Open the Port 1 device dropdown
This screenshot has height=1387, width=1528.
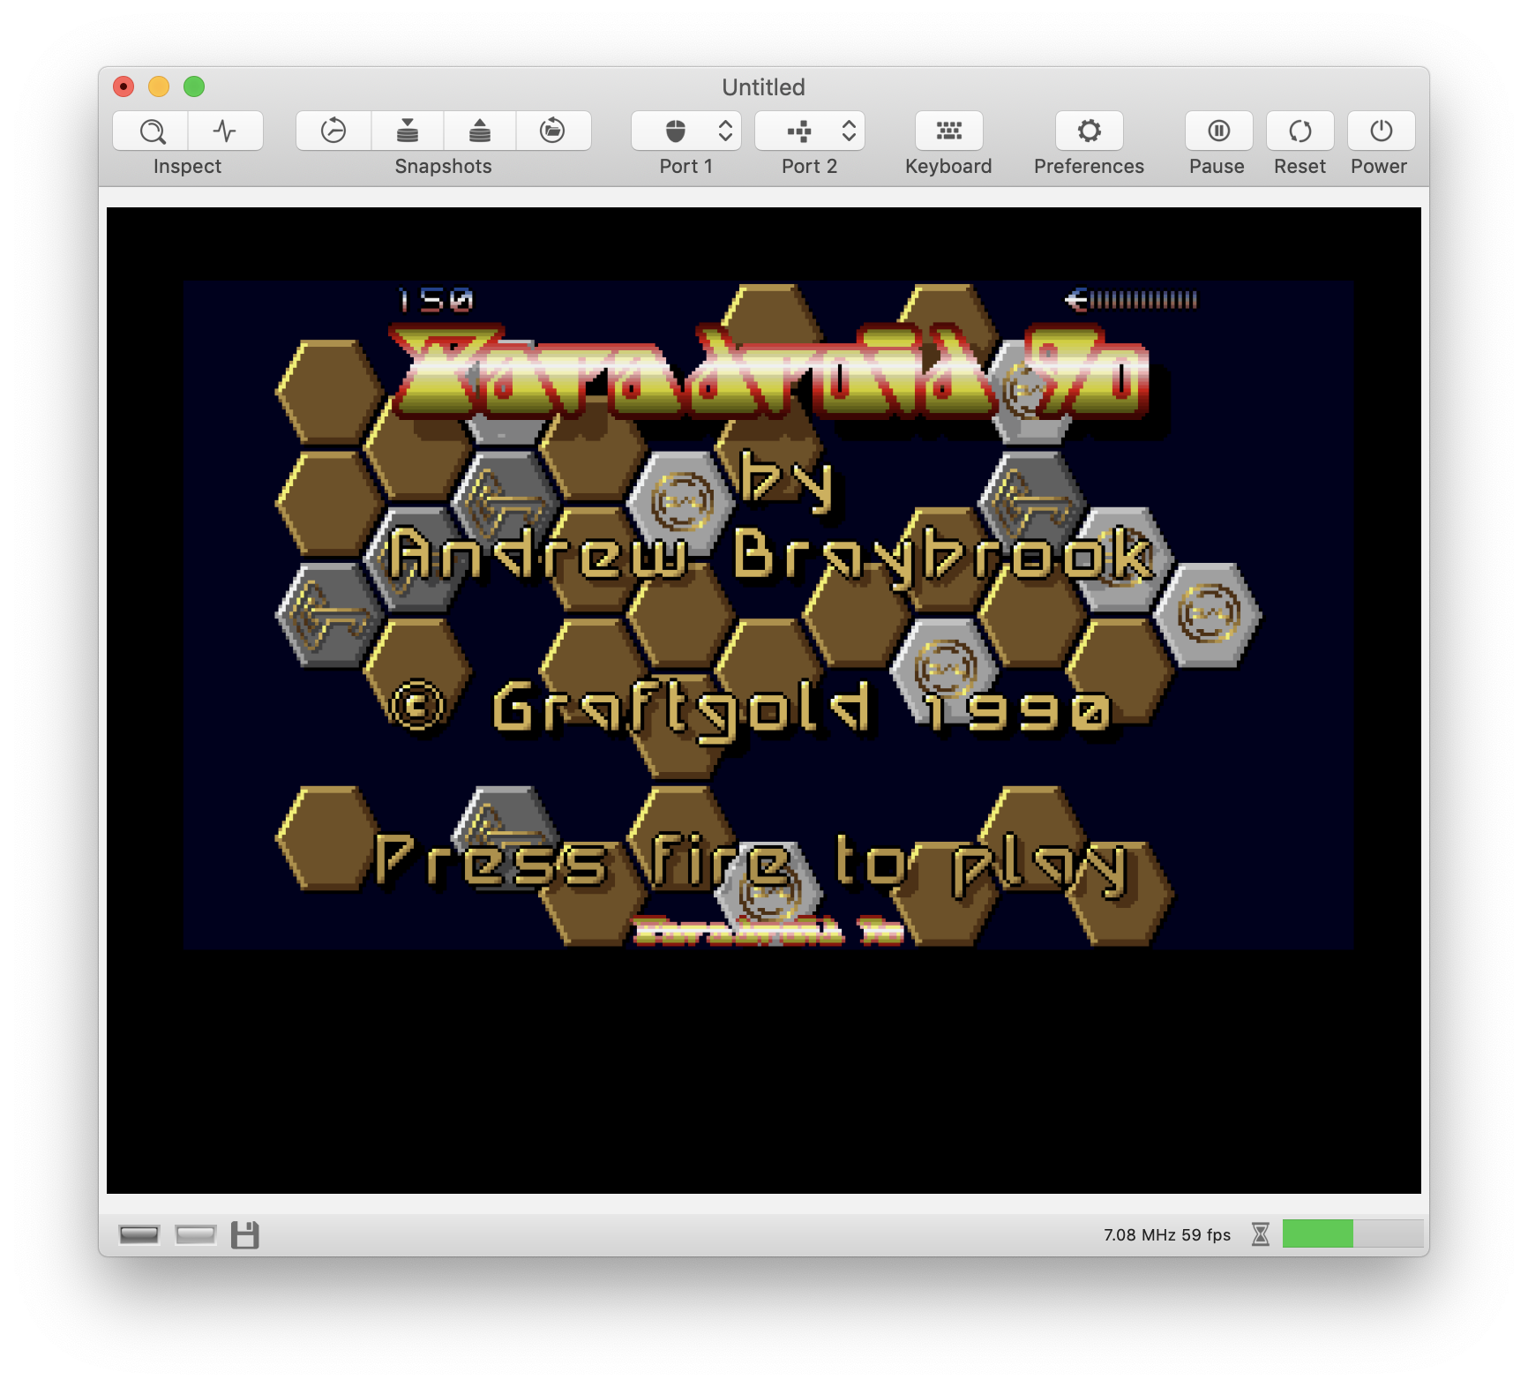coord(686,131)
